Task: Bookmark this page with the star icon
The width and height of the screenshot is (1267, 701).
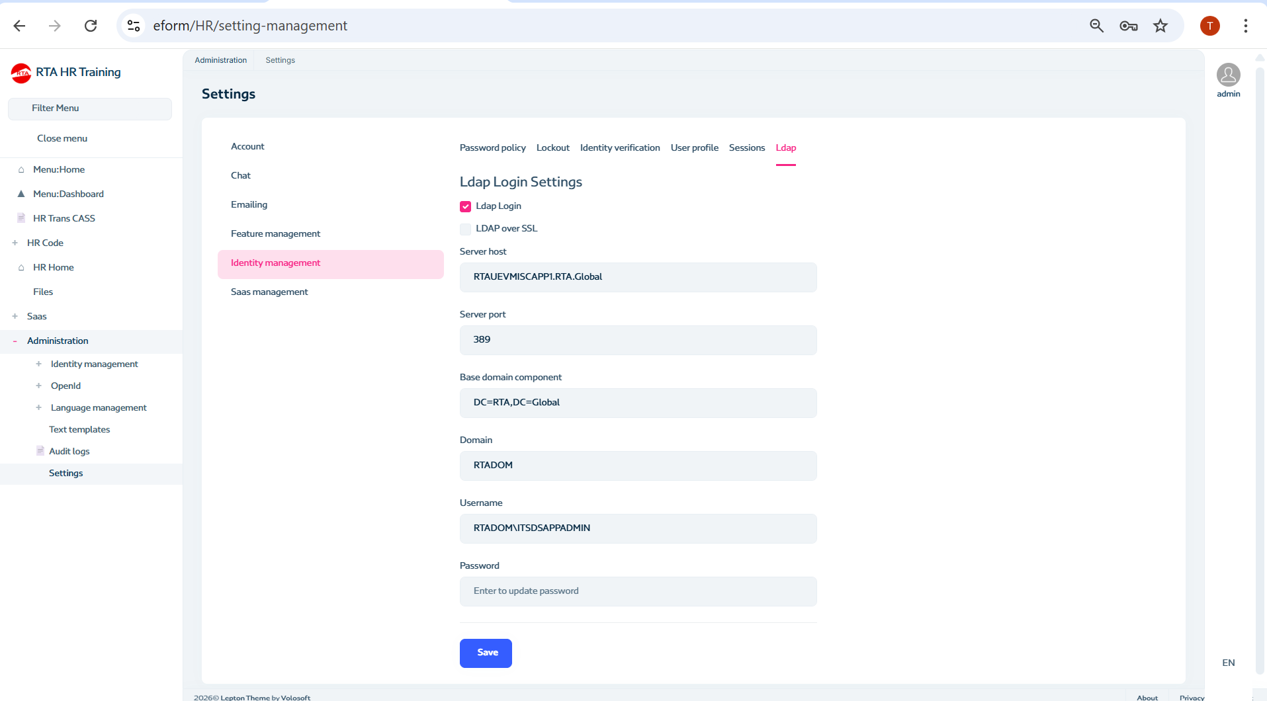Action: (1160, 26)
